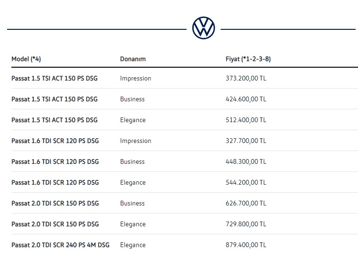
Task: Select the 879.400,00 TL price
Action: tap(246, 245)
